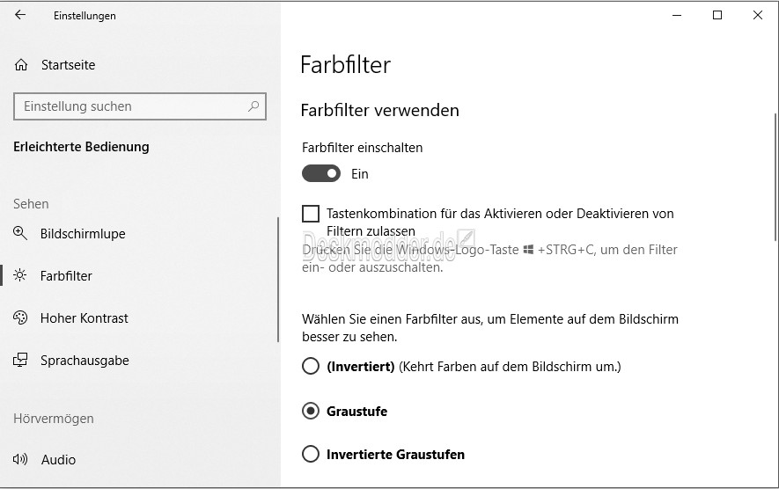Click the back arrow icon
This screenshot has width=779, height=489.
coord(20,15)
